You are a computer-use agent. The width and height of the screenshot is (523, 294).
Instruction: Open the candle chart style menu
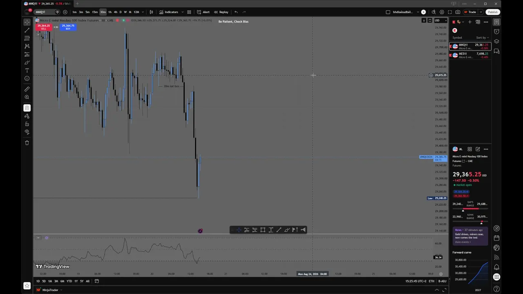(151, 12)
